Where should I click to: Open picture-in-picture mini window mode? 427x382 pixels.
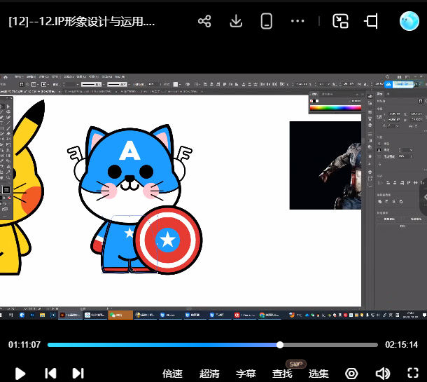pos(340,21)
